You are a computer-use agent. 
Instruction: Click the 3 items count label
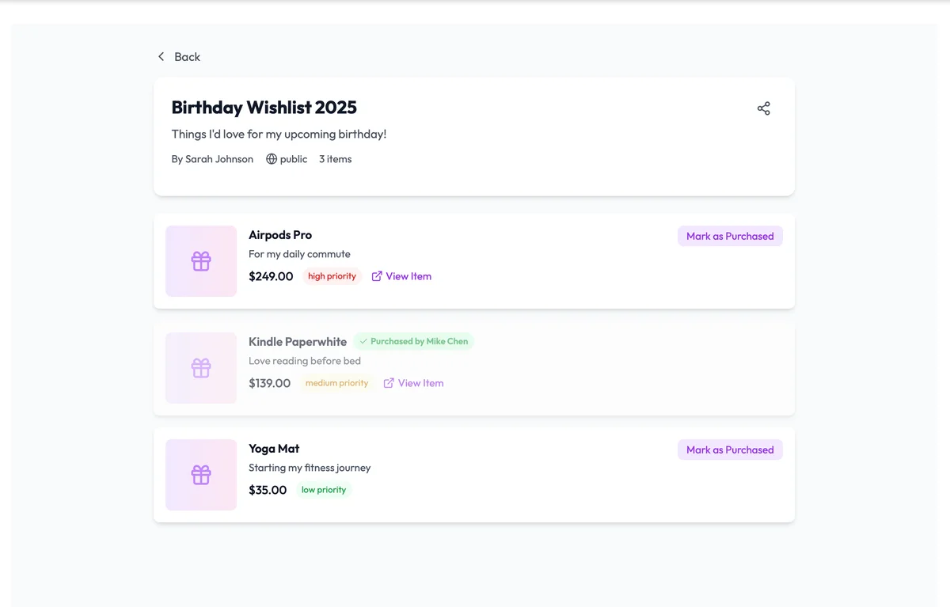point(335,159)
